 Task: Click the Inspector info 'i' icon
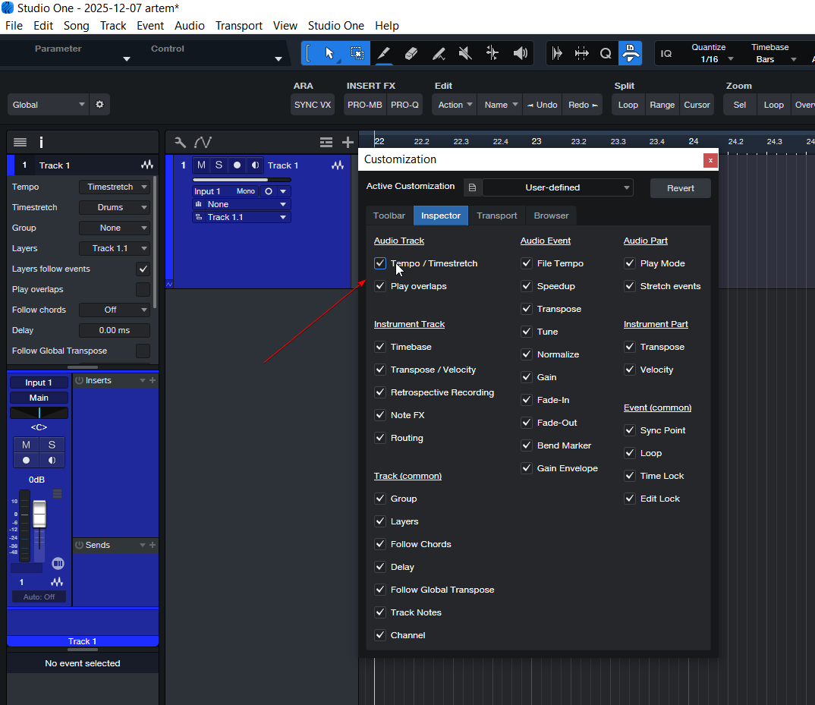(41, 142)
